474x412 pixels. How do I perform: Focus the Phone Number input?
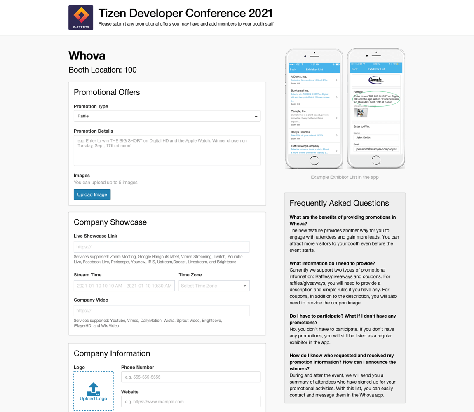coord(190,377)
